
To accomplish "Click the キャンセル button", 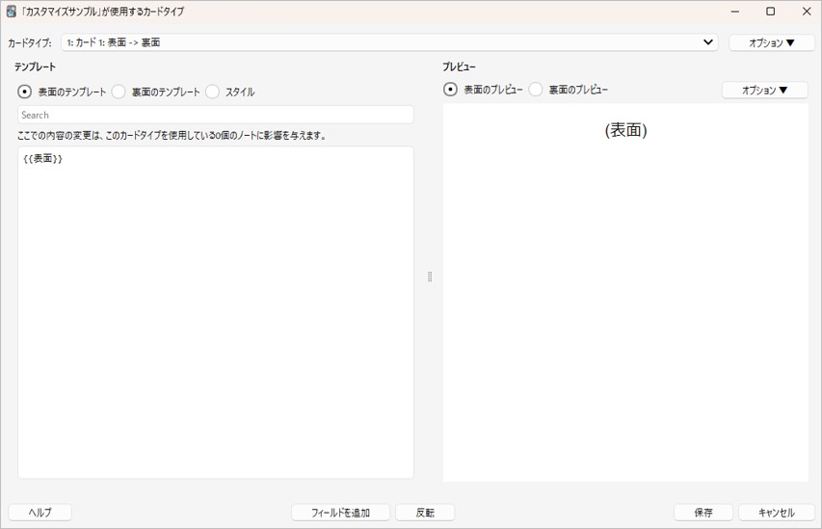I will 777,513.
